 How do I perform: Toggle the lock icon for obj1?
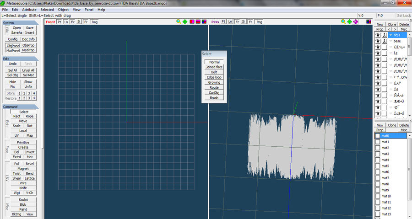(x=385, y=35)
